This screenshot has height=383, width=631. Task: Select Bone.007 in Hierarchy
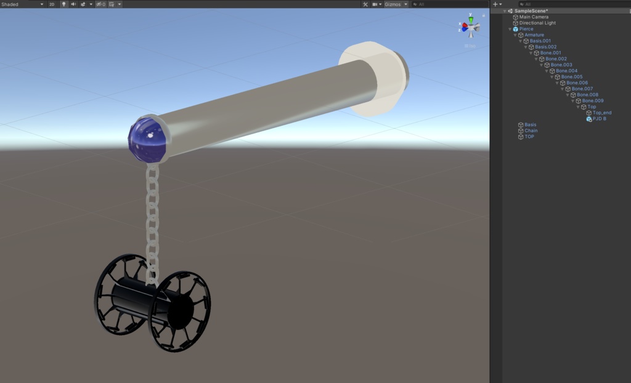coord(582,89)
